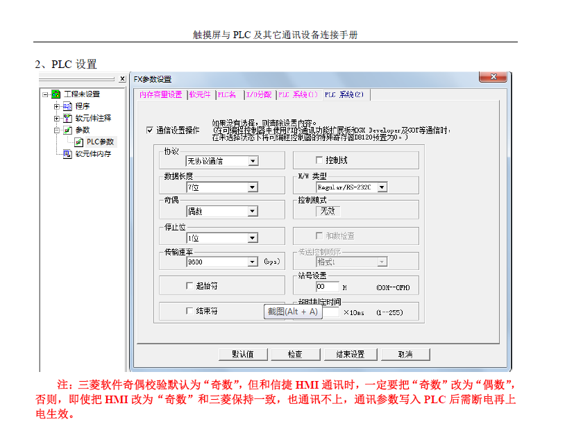Click the 软元件注释 tree icon
The image size is (574, 440).
67,118
